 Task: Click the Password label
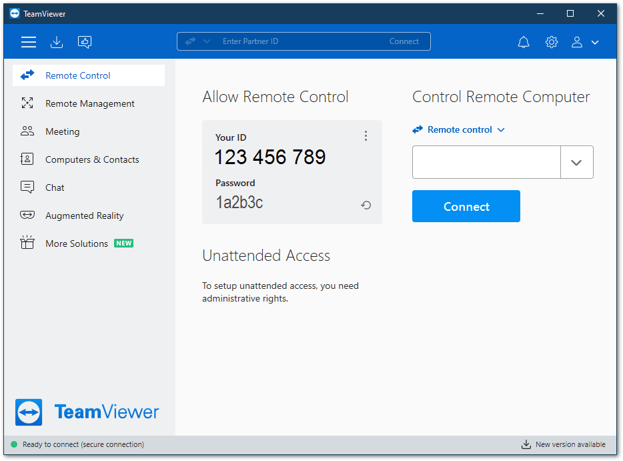pyautogui.click(x=235, y=183)
